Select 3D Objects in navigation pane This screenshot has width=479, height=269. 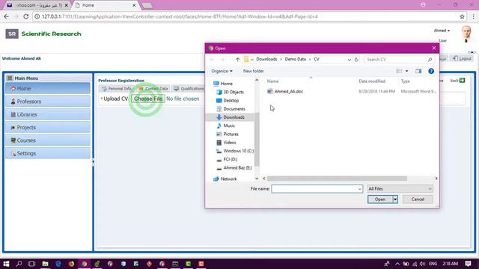pos(234,92)
